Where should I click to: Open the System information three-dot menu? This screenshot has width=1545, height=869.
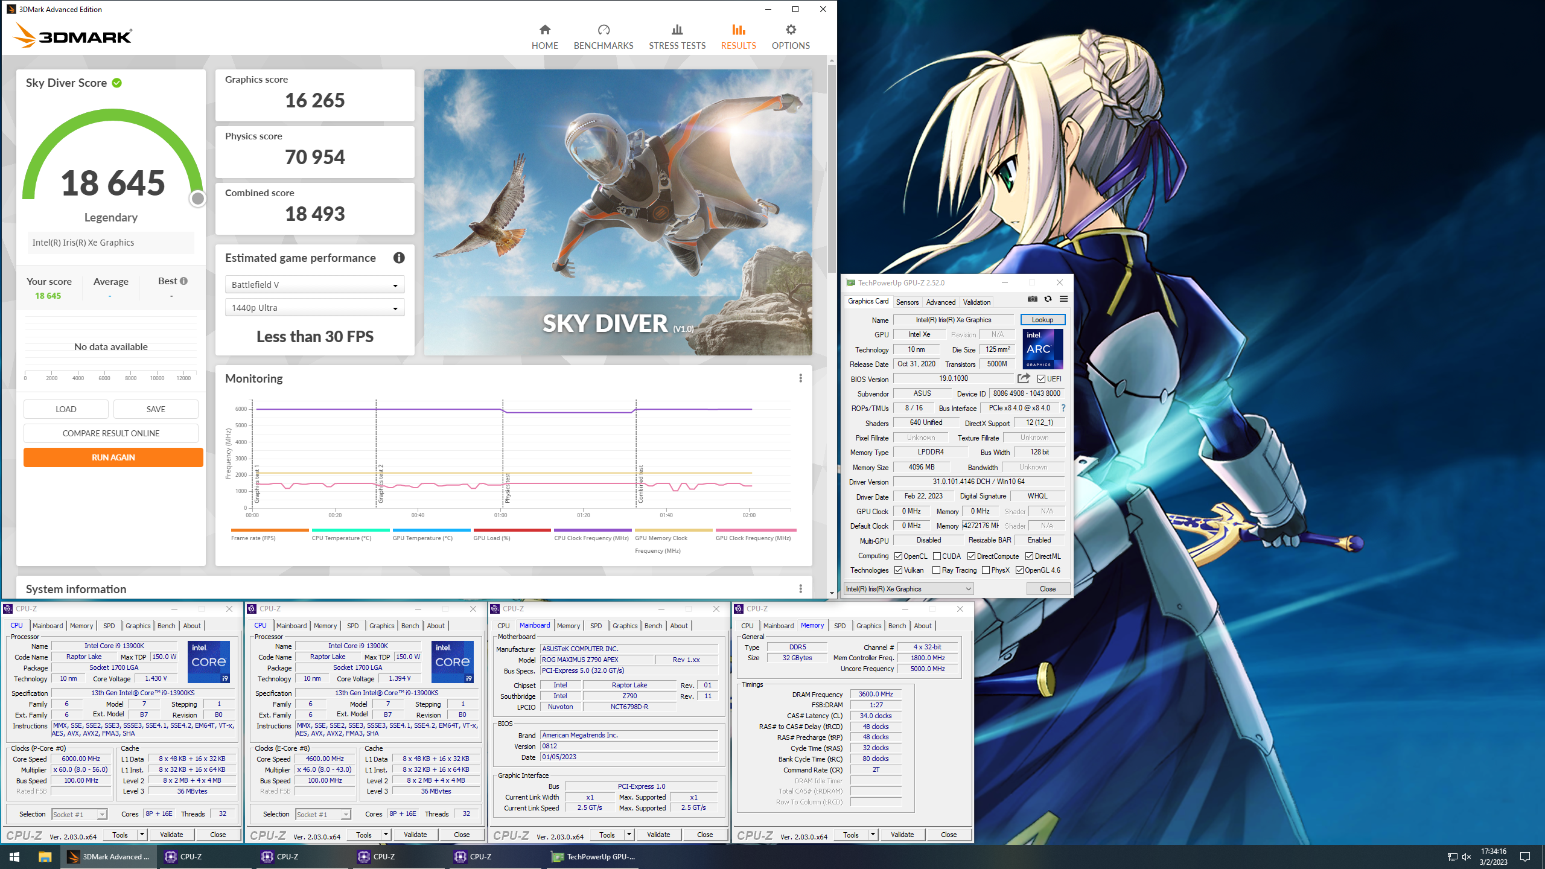pos(800,588)
